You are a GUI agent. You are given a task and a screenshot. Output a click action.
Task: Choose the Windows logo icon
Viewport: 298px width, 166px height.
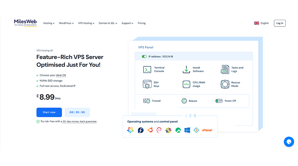click(187, 130)
